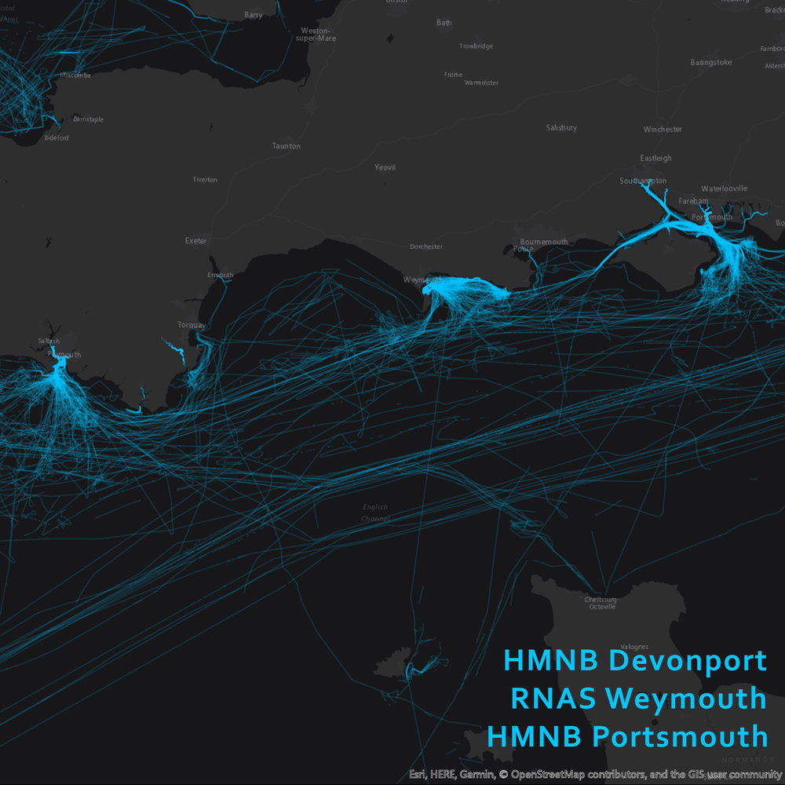Click the Bideford map label
The height and width of the screenshot is (785, 785).
[57, 137]
